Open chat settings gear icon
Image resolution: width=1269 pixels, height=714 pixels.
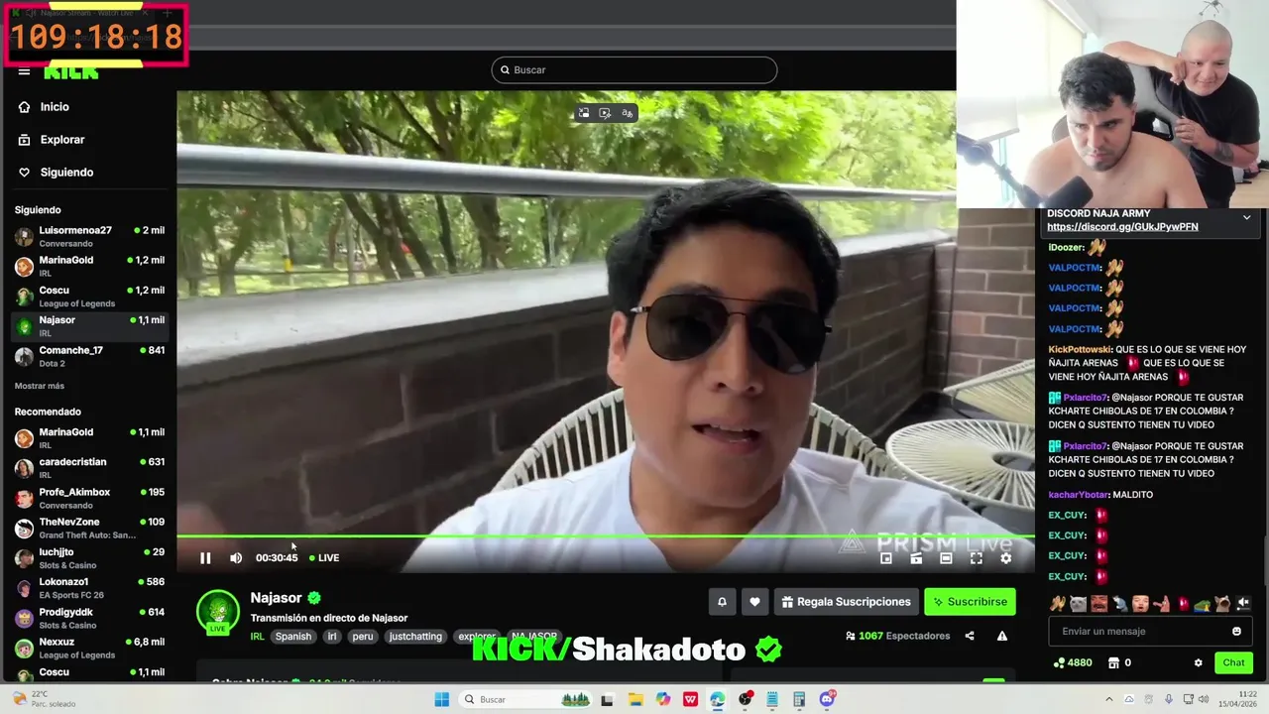point(1198,662)
